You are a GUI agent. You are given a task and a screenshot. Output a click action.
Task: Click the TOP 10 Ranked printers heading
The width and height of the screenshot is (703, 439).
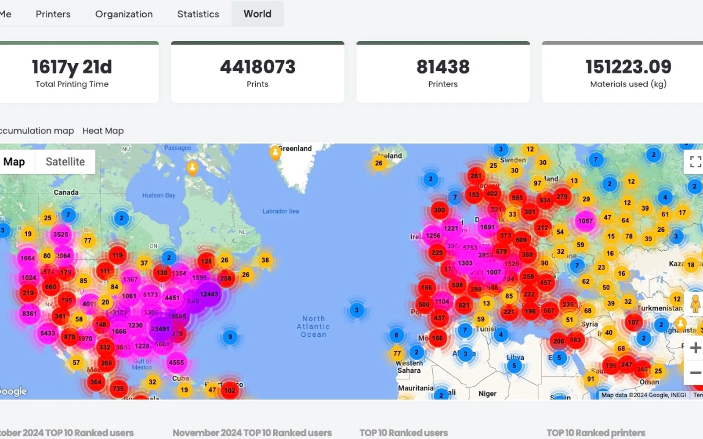pos(596,433)
